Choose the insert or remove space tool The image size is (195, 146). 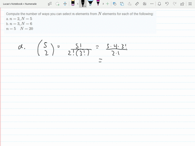coord(65,4)
